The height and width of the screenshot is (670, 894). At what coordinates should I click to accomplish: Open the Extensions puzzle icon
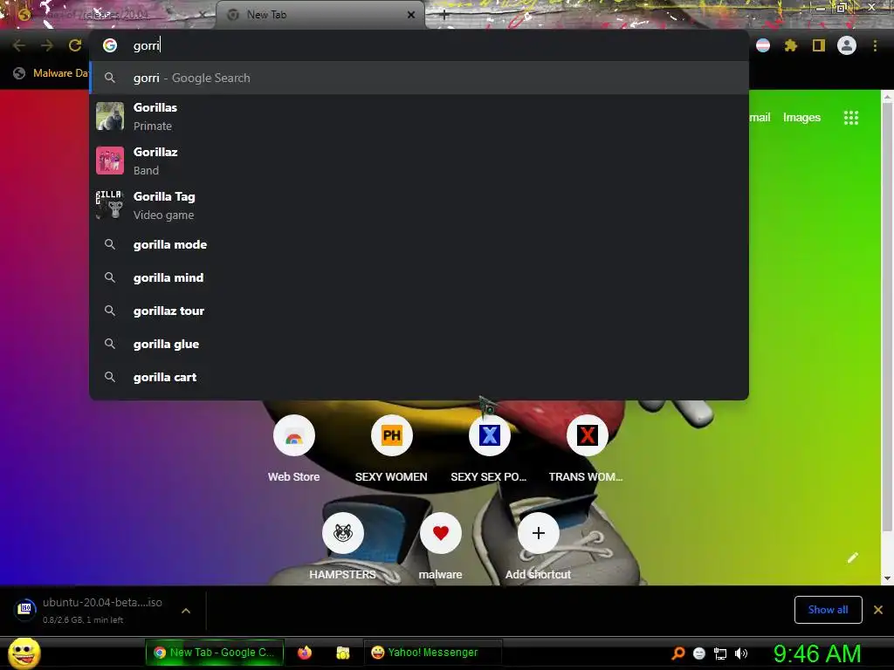click(790, 45)
